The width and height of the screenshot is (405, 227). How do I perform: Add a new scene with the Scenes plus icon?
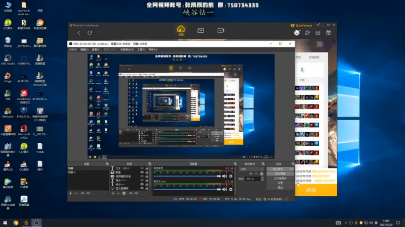pyautogui.click(x=70, y=193)
